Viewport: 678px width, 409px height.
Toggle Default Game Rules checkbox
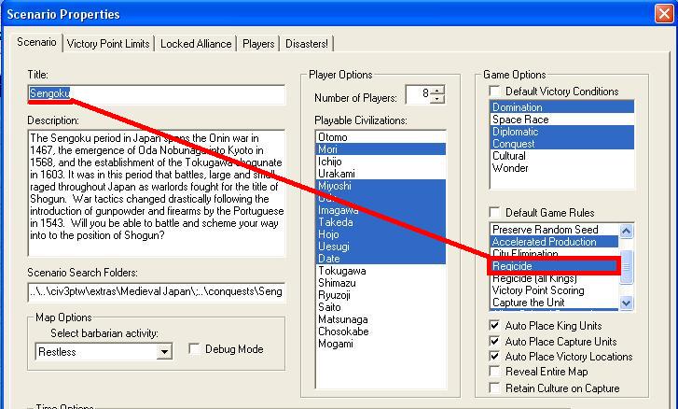494,213
